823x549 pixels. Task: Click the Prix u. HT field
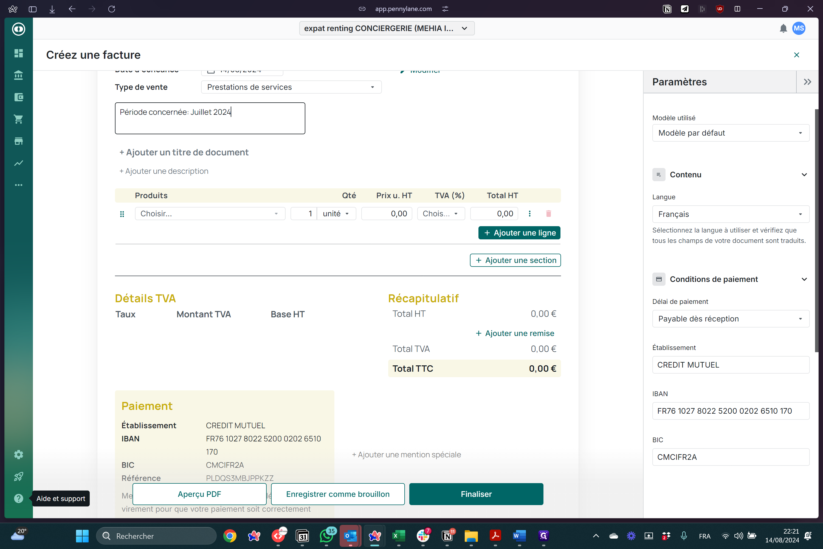pos(387,214)
